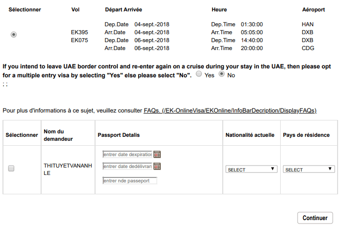Click the EK395 flight number
The width and height of the screenshot is (348, 228).
80,32
